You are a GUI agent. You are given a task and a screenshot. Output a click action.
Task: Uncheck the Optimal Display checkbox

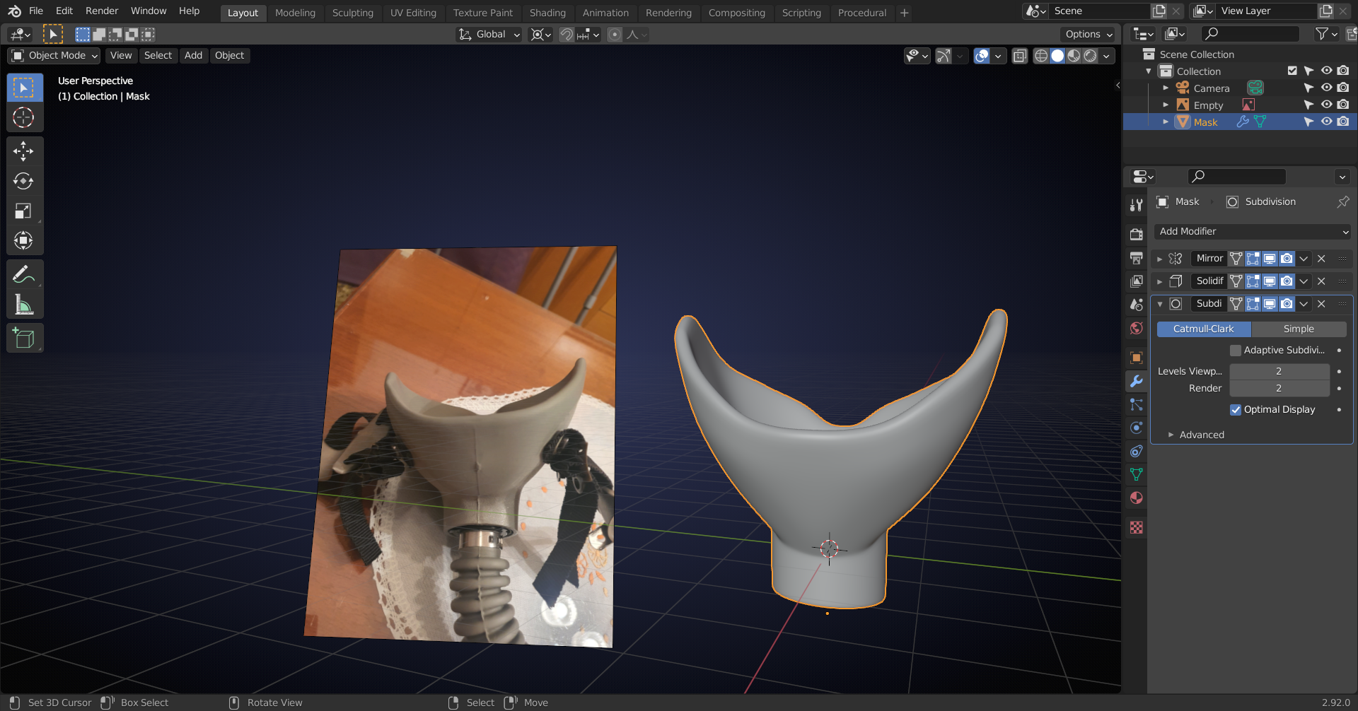click(1236, 410)
